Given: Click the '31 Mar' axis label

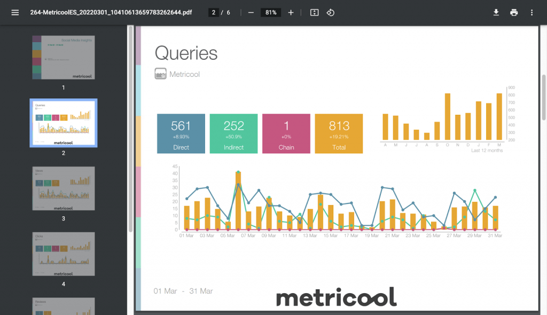Looking at the screenshot, I should 495,236.
